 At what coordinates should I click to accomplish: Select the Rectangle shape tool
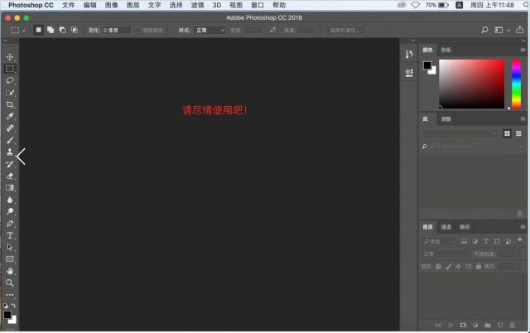pos(10,259)
